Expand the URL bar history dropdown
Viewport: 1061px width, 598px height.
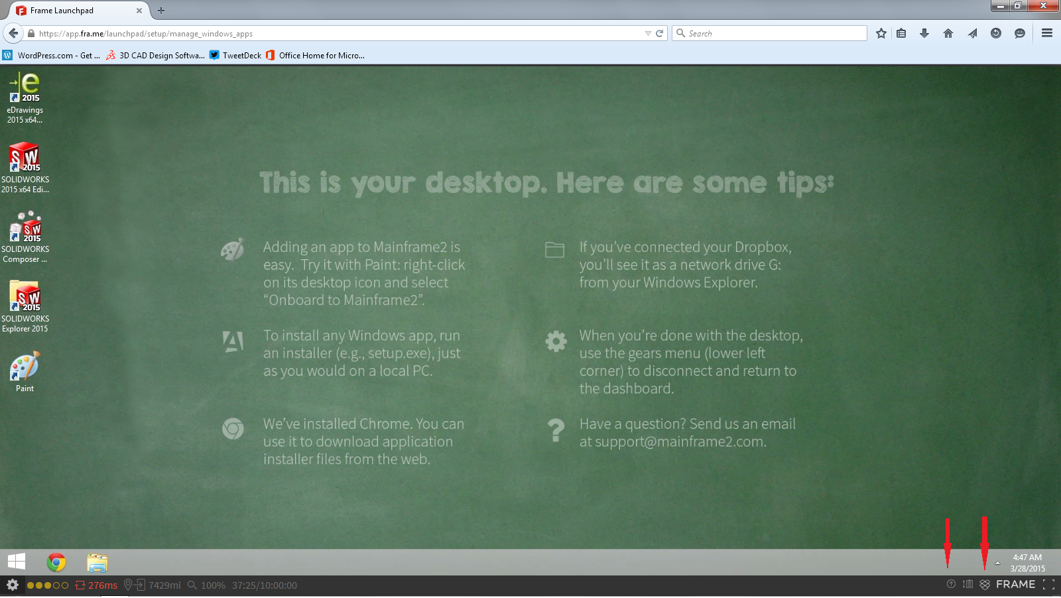[x=648, y=33]
